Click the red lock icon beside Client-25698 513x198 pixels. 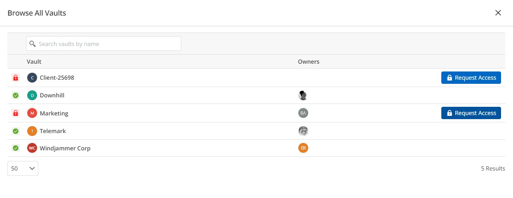16,78
